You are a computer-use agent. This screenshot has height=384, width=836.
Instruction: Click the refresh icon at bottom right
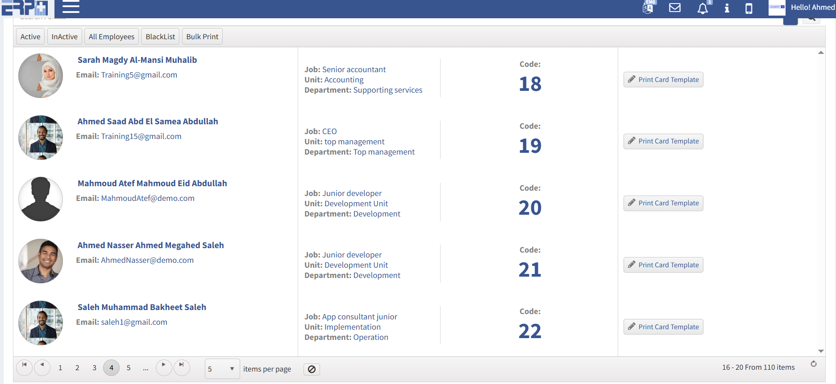pos(814,364)
